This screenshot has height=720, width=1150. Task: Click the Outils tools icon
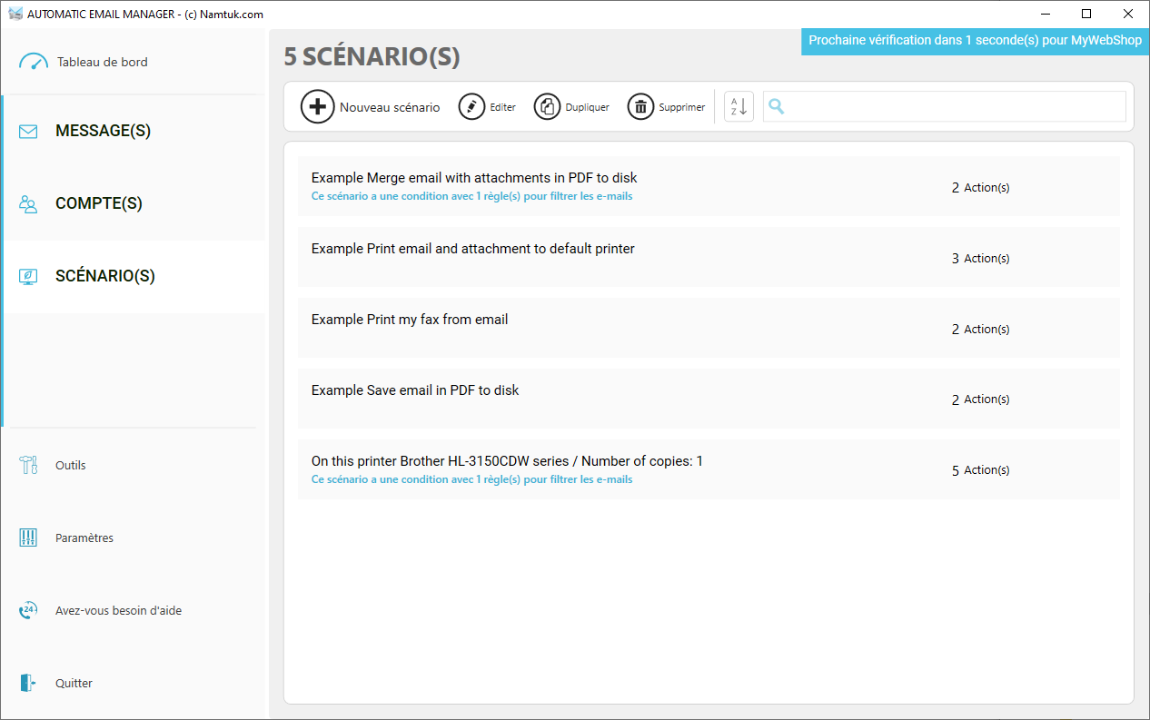[x=27, y=464]
